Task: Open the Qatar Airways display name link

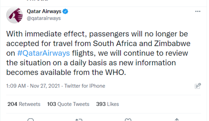Action: [x=44, y=11]
